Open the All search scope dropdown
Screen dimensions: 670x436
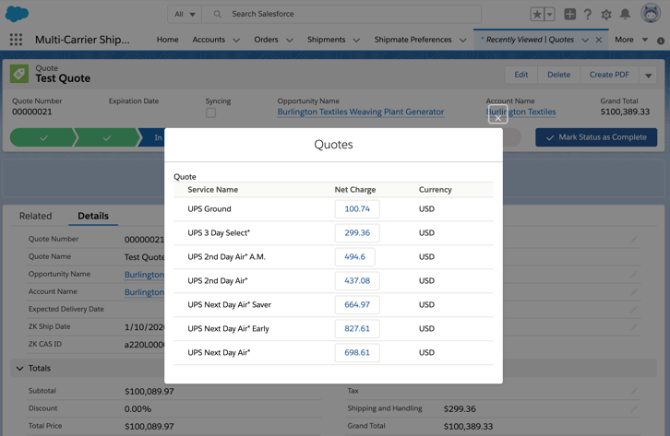(x=185, y=14)
